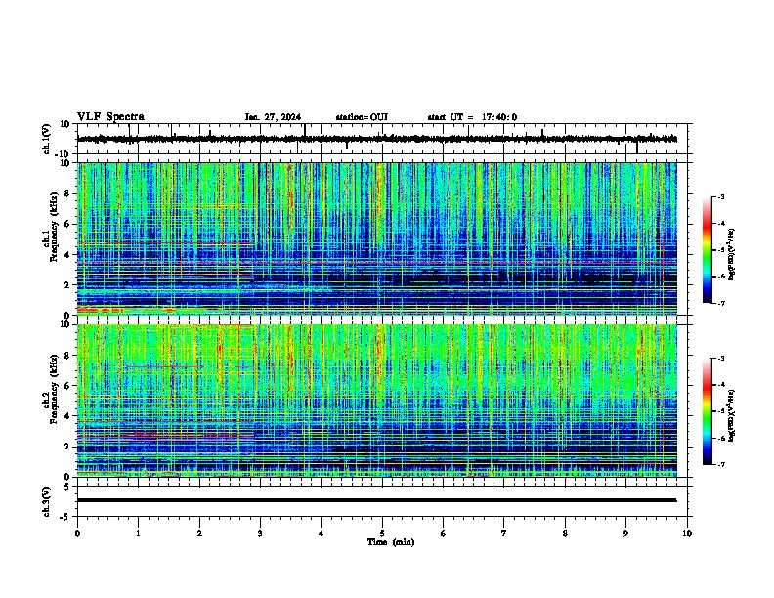Click time axis tick label "6"
The width and height of the screenshot is (774, 598).
(444, 534)
